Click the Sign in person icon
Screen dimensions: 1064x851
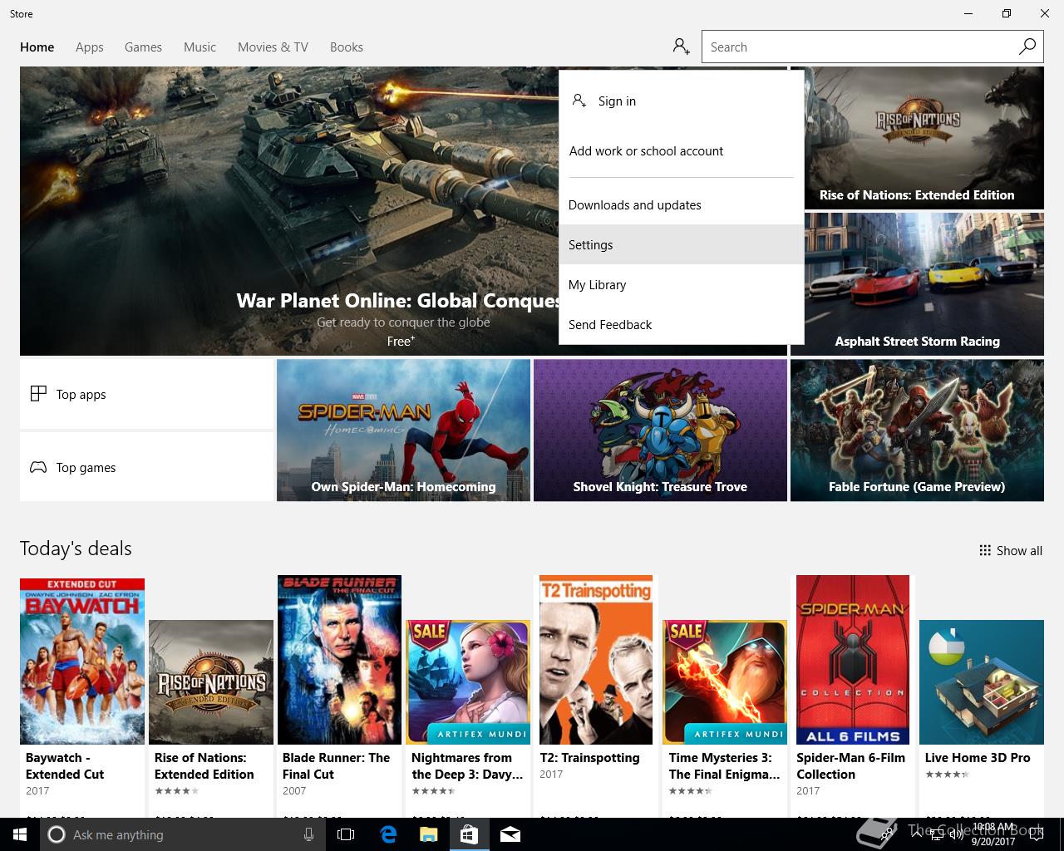click(579, 101)
